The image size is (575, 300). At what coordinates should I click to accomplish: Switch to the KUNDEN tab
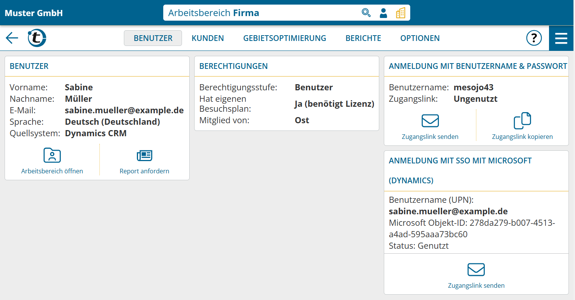[208, 38]
